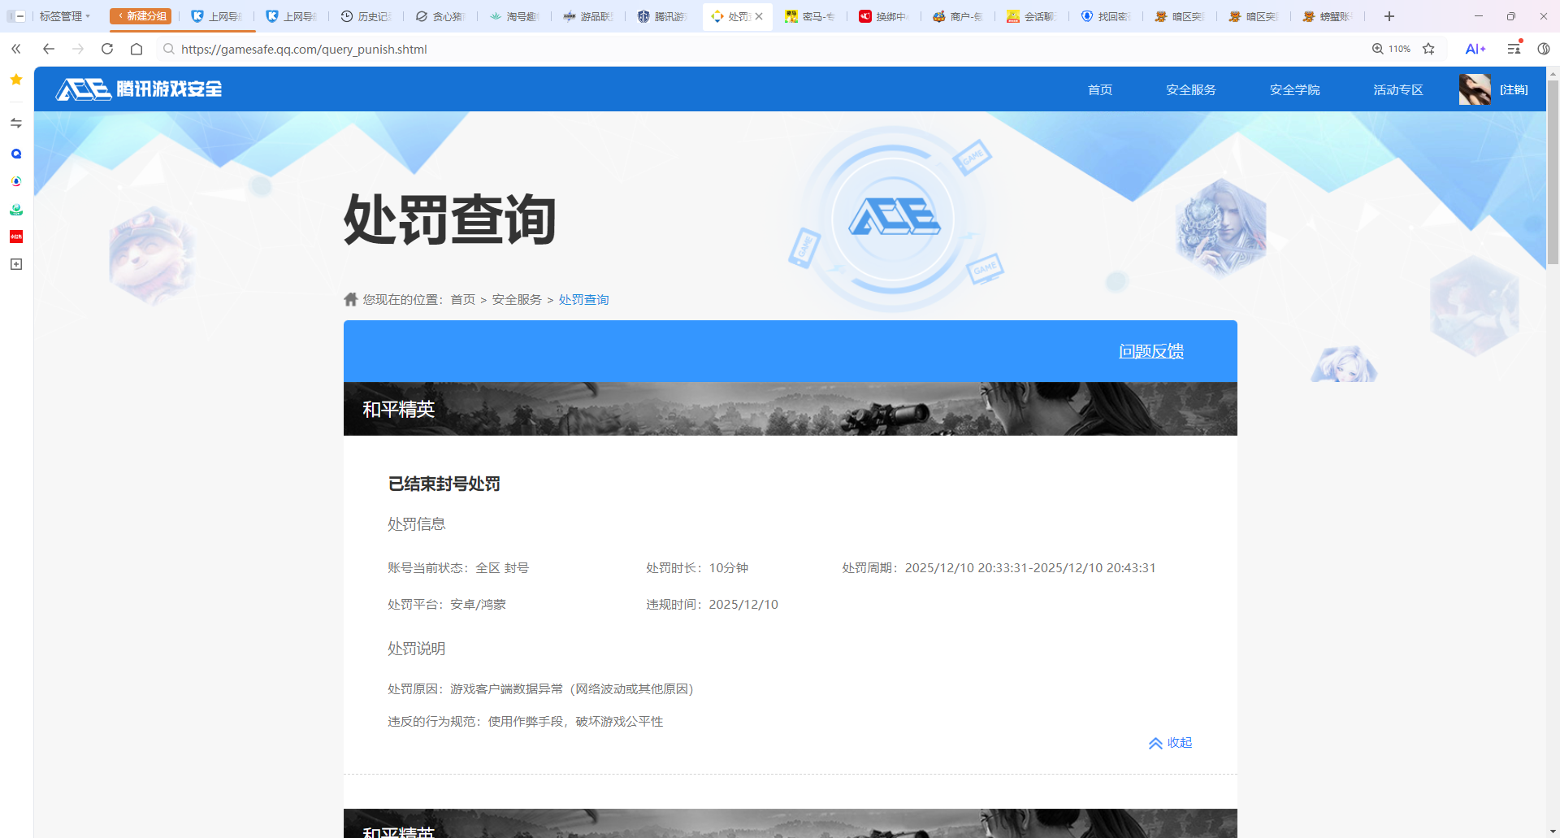Open the browser menu icon near AI+
1560x838 pixels.
(1513, 49)
